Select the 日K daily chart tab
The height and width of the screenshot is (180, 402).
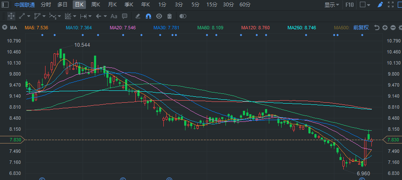click(79, 5)
